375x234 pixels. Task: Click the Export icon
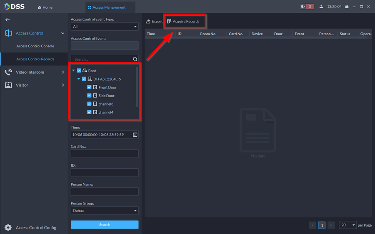[x=148, y=22]
